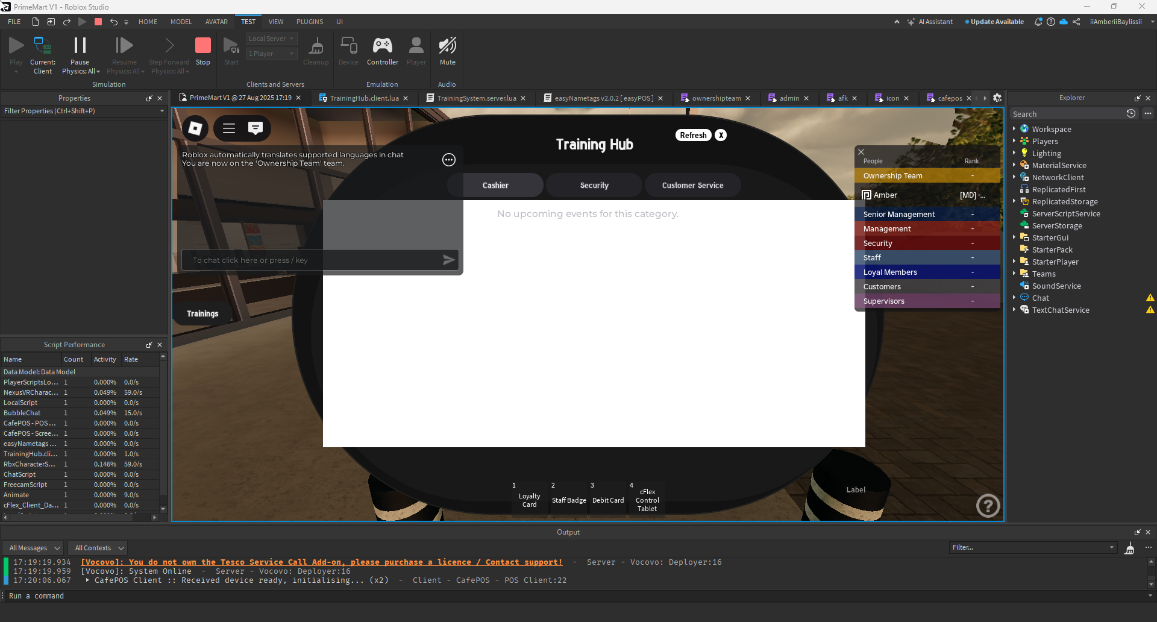Click the Explorer Search field
This screenshot has width=1157, height=622.
click(x=1068, y=114)
